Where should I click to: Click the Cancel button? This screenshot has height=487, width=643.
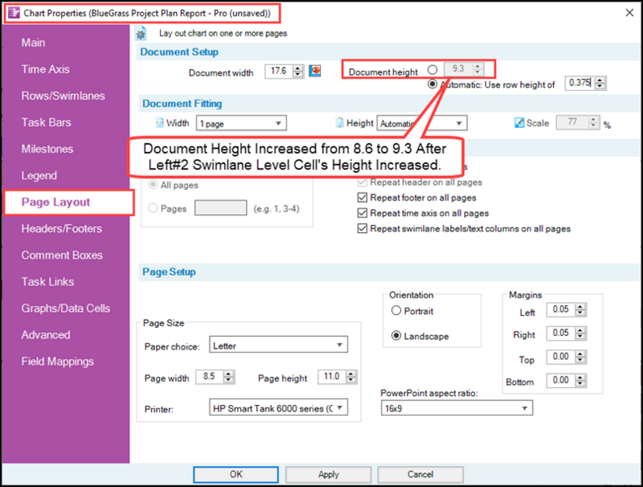point(421,474)
